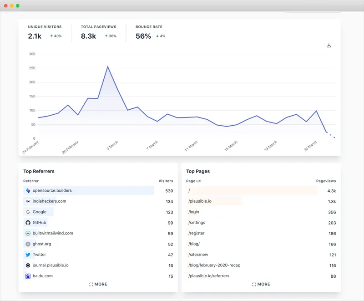Screen dimensions: 364x301
Task: Click the 1.8k pageviews value
Action: [x=332, y=202]
